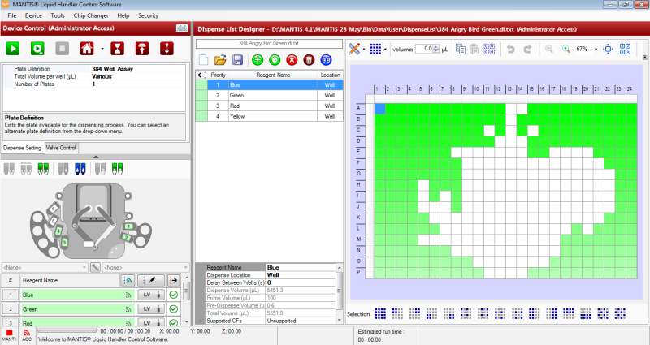
Task: Click the pencil and ruler design tool
Action: 354,49
